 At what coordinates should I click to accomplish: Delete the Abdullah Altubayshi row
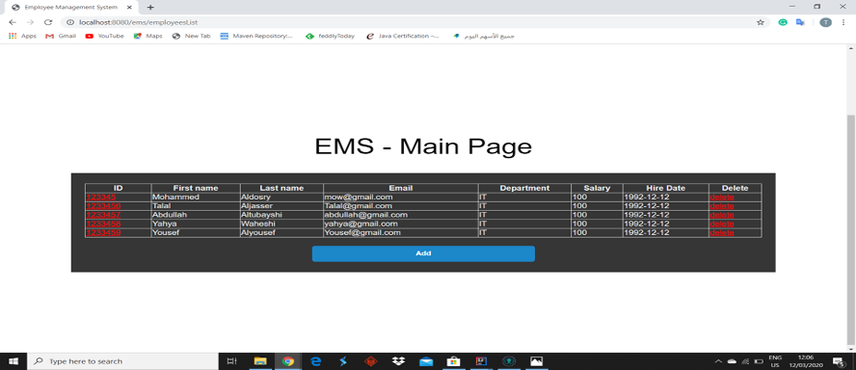click(722, 215)
